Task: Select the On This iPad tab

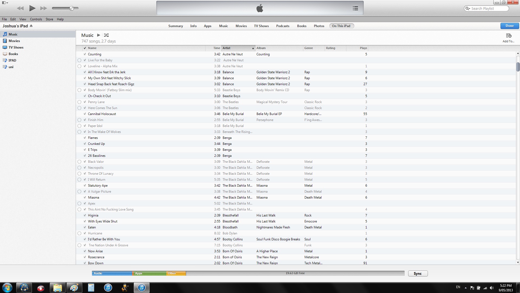Action: coord(342,26)
